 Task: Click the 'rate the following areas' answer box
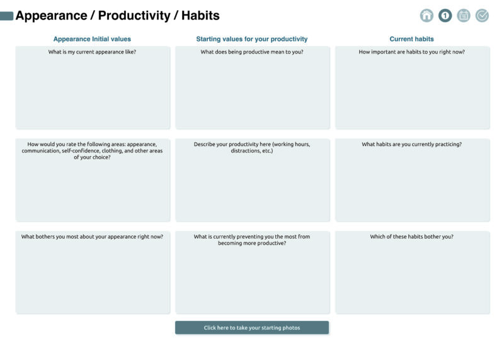click(x=93, y=189)
